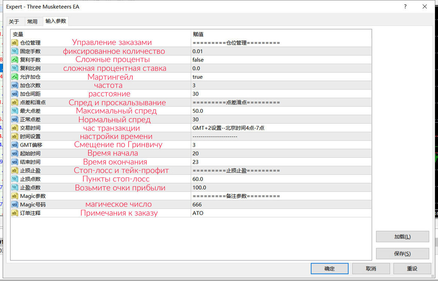
Task: Click the double-type icon beside 最大点差
Action: coord(15,111)
